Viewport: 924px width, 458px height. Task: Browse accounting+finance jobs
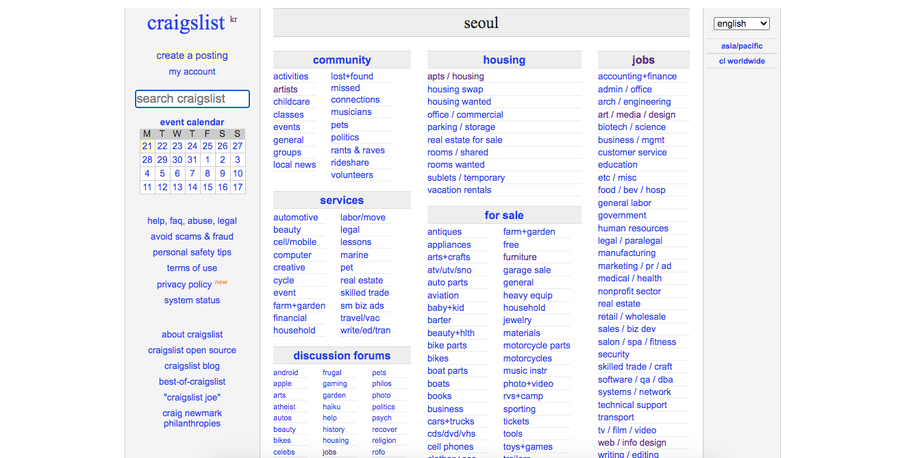637,76
